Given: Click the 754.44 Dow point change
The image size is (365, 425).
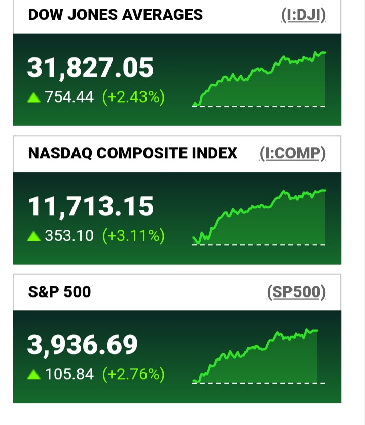Looking at the screenshot, I should pyautogui.click(x=69, y=97).
